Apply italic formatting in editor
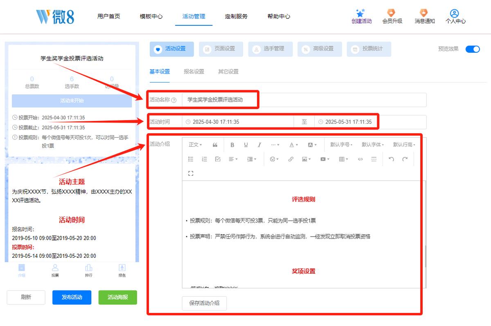The height and width of the screenshot is (326, 491). point(259,145)
